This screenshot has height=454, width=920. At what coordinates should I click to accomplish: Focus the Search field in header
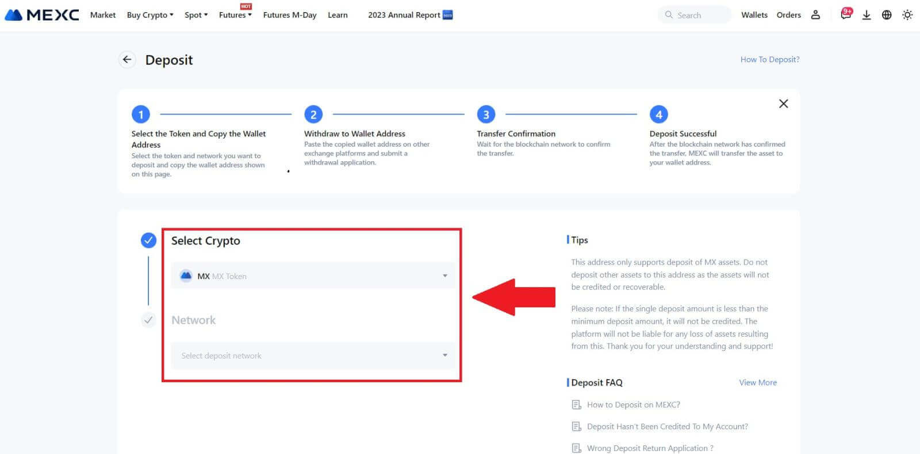pyautogui.click(x=696, y=15)
